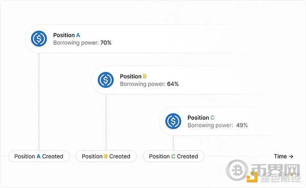Click the USDC coin icon for Position B

click(106, 80)
